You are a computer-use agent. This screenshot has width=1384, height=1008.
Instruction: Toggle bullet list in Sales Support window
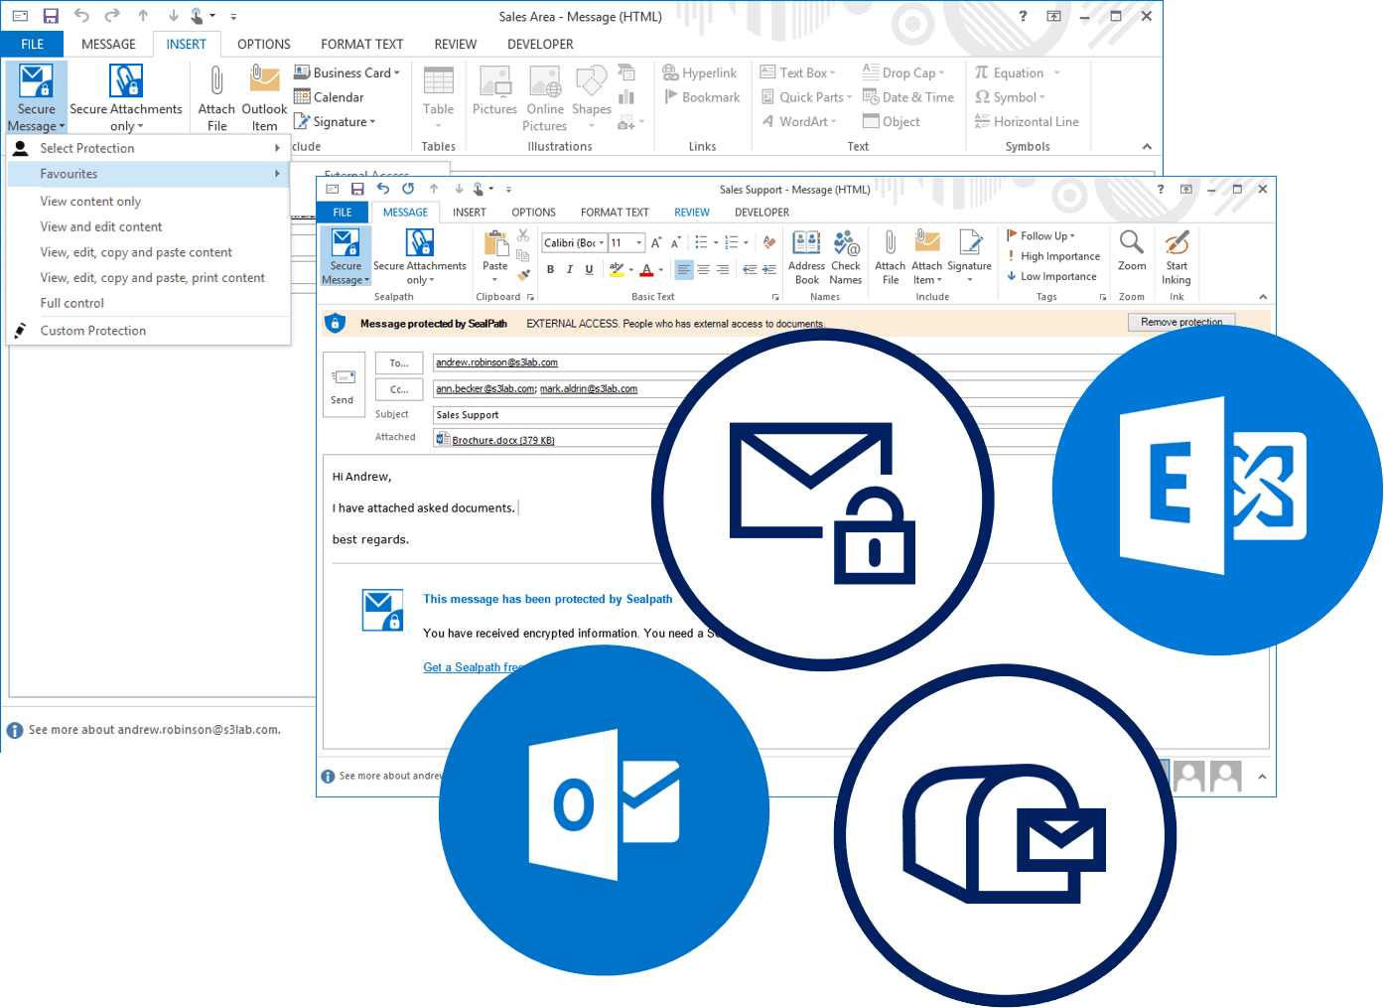(x=701, y=242)
